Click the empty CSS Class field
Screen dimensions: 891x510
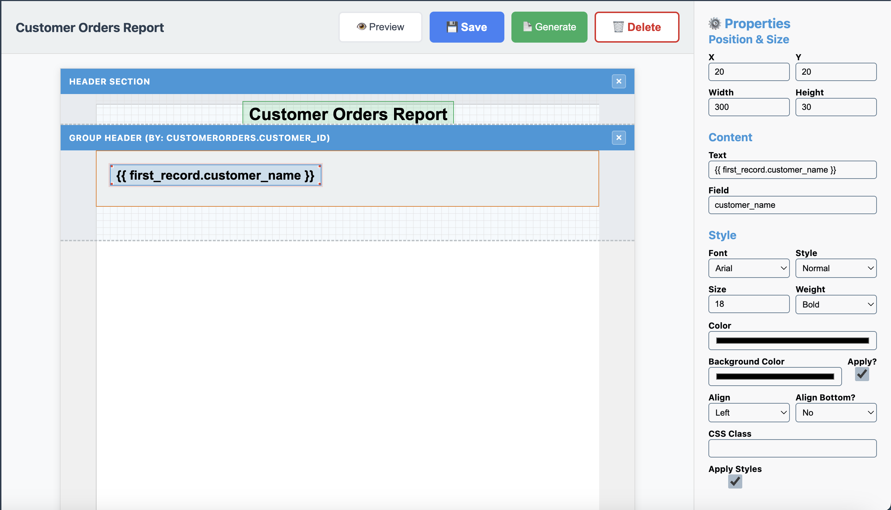[792, 448]
